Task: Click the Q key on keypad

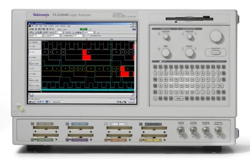Action: coord(160,79)
